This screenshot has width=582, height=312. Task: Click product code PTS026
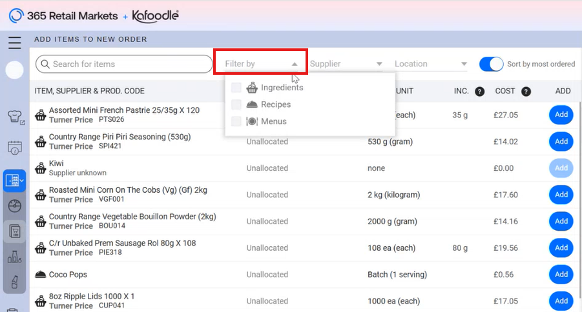click(111, 119)
